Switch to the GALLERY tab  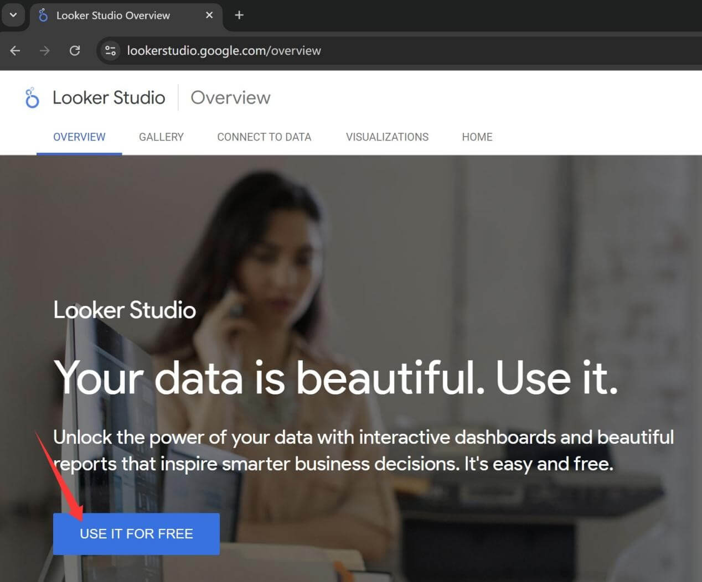161,137
